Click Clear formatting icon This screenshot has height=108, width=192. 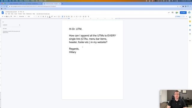pos(88,16)
